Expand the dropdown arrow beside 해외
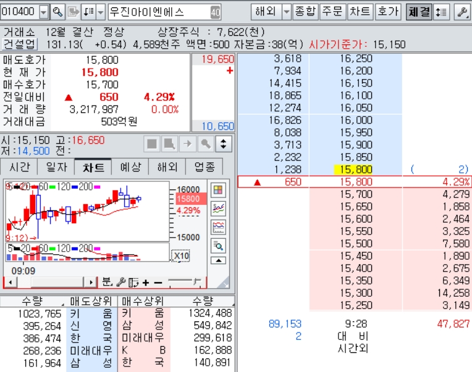The height and width of the screenshot is (372, 472). coord(287,12)
